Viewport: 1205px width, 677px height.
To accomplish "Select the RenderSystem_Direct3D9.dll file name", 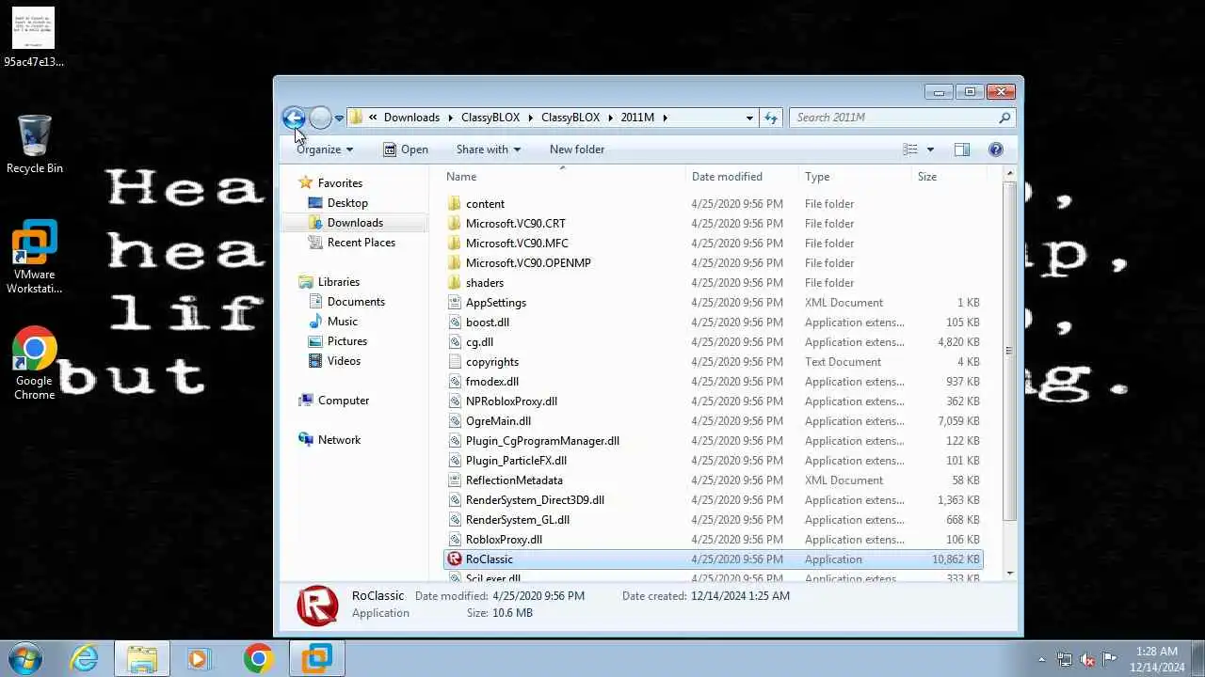I will (535, 500).
